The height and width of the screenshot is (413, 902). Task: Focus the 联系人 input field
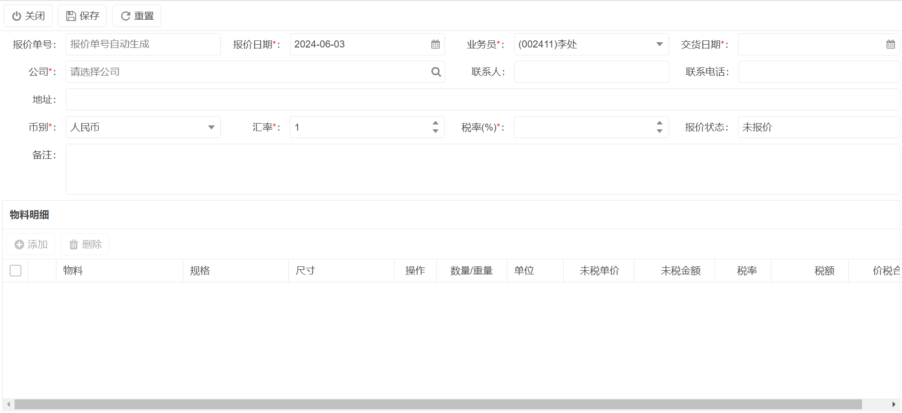[591, 72]
